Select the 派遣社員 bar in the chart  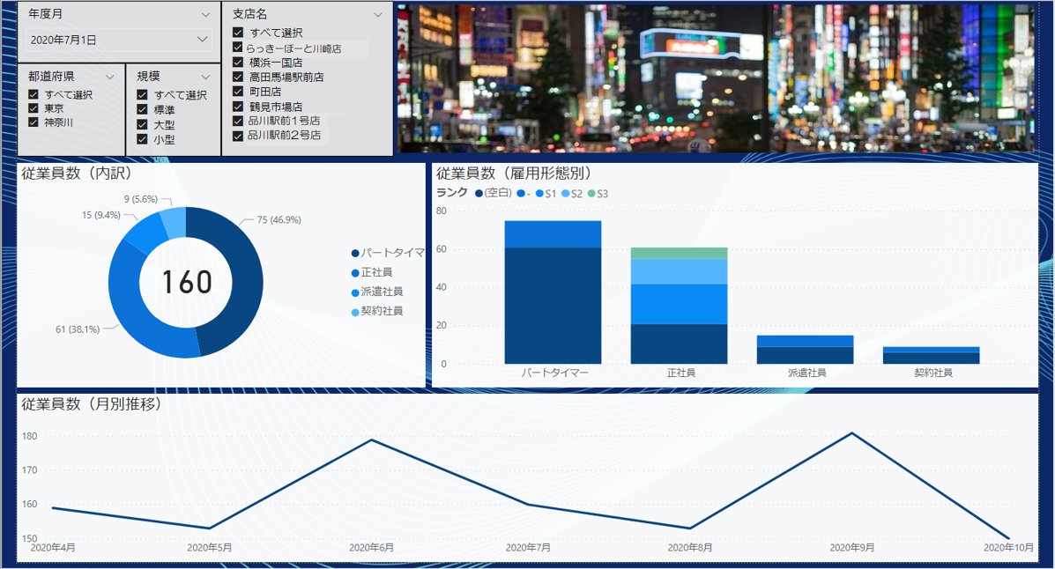[805, 350]
